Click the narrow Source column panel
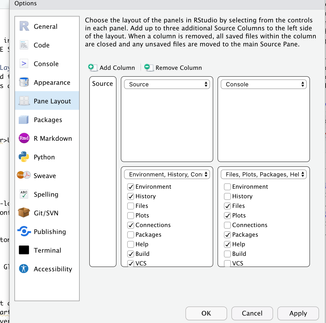The height and width of the screenshot is (323, 326). click(103, 173)
